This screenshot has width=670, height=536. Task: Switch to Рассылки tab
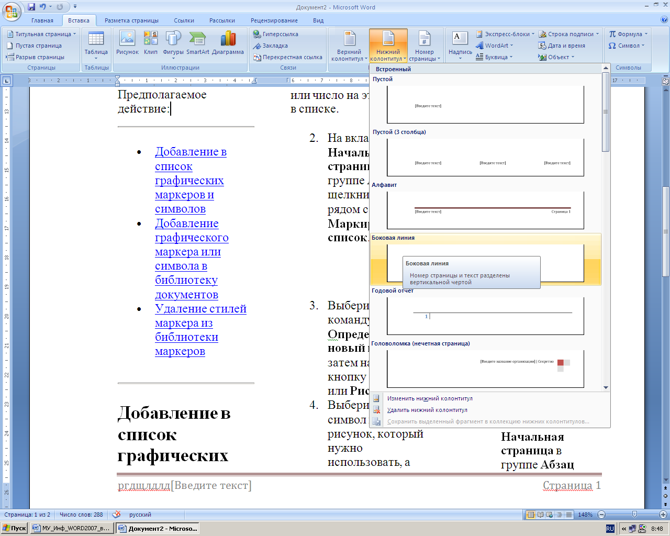coord(222,20)
